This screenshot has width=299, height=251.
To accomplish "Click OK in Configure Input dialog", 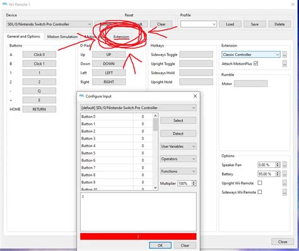I will coord(160,245).
